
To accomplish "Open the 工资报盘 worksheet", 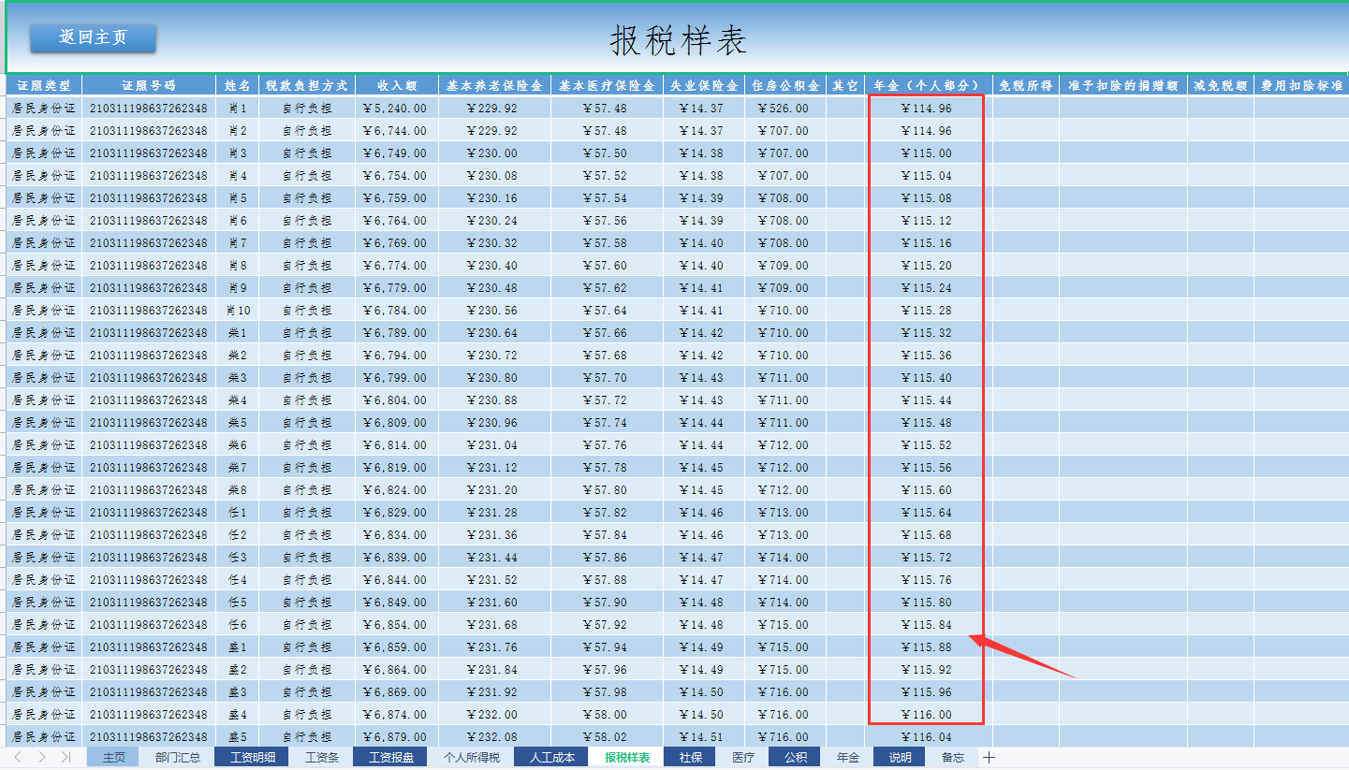I will [x=390, y=757].
